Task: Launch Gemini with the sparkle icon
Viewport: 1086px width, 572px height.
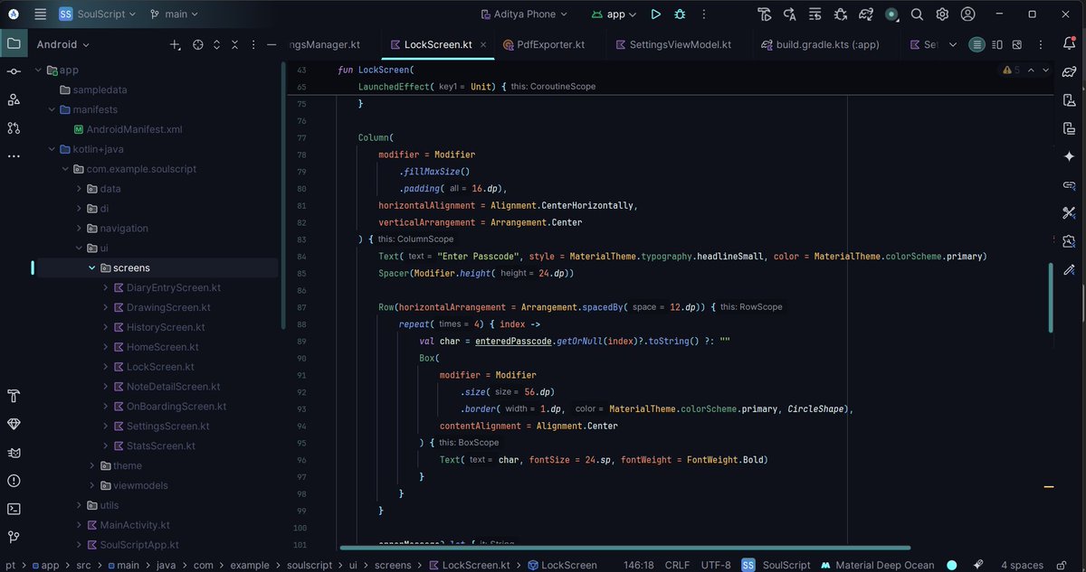Action: pos(1070,155)
